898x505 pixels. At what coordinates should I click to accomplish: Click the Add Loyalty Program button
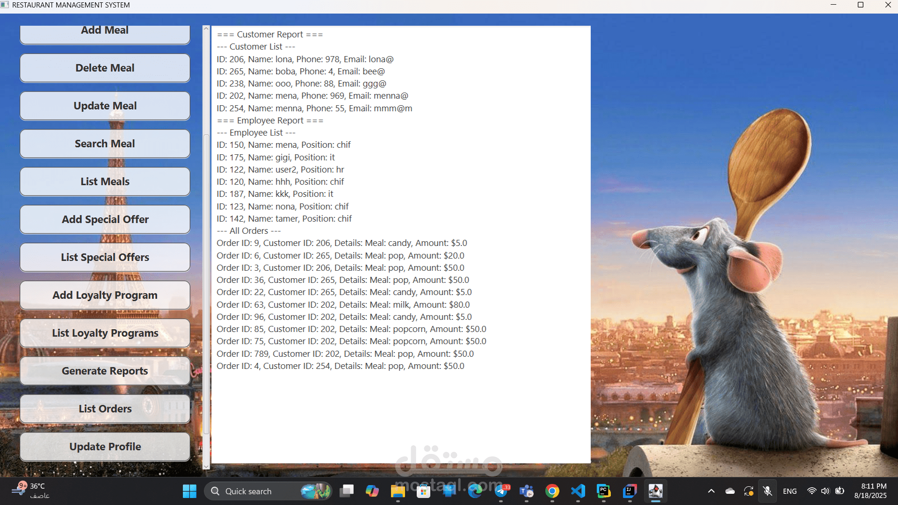pos(105,295)
